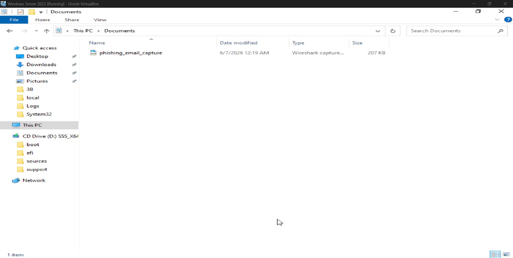
Task: Select This PC in navigation pane
Action: click(32, 125)
